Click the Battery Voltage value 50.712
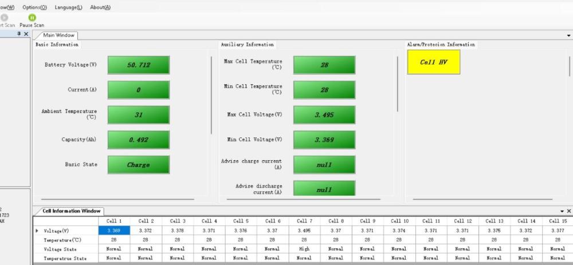Image resolution: width=573 pixels, height=265 pixels. (x=139, y=65)
